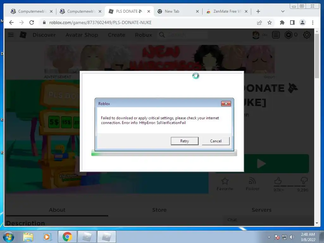Image resolution: width=324 pixels, height=243 pixels.
Task: Retry the Roblox settings download
Action: [184, 141]
